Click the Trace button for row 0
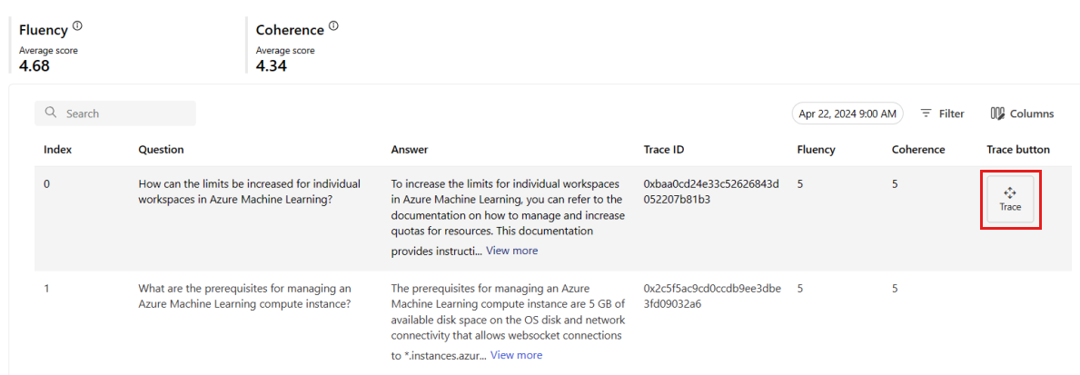 tap(1010, 200)
